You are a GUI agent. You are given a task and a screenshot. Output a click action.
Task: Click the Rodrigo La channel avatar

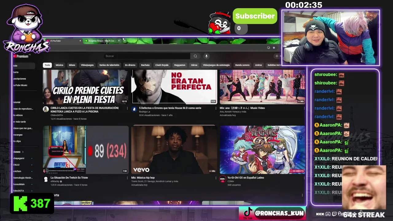click(134, 109)
